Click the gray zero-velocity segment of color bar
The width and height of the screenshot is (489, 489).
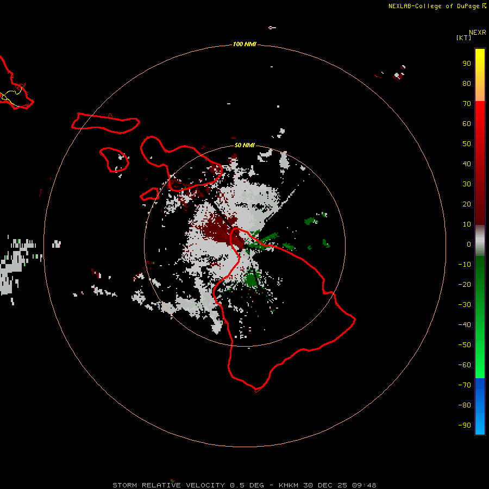tap(480, 241)
